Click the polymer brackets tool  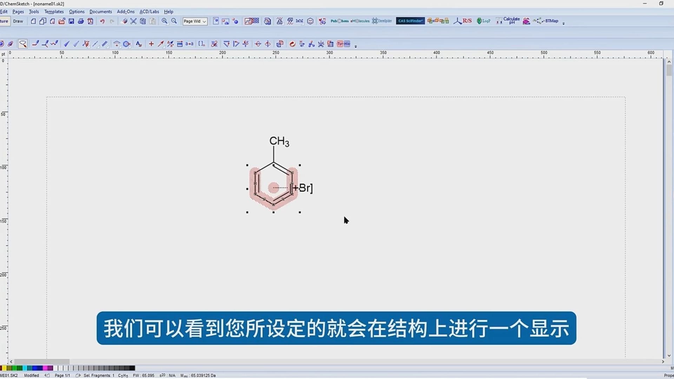[201, 44]
